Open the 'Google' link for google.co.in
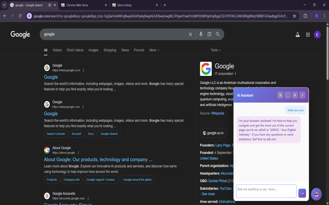Image resolution: width=329 pixels, height=205 pixels. [x=51, y=77]
